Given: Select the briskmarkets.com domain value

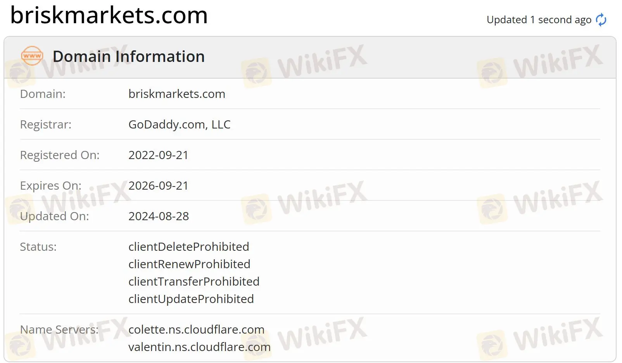Looking at the screenshot, I should coord(177,94).
